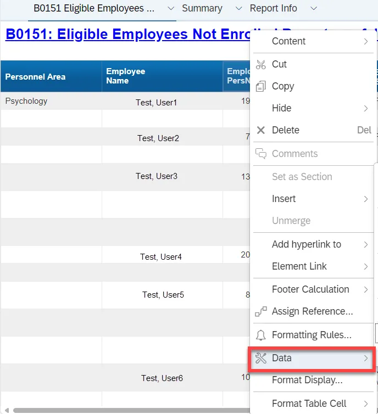Switch to the Summary tab
378x414 pixels.
click(x=202, y=9)
